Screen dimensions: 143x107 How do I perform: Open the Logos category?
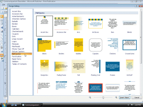(14, 42)
